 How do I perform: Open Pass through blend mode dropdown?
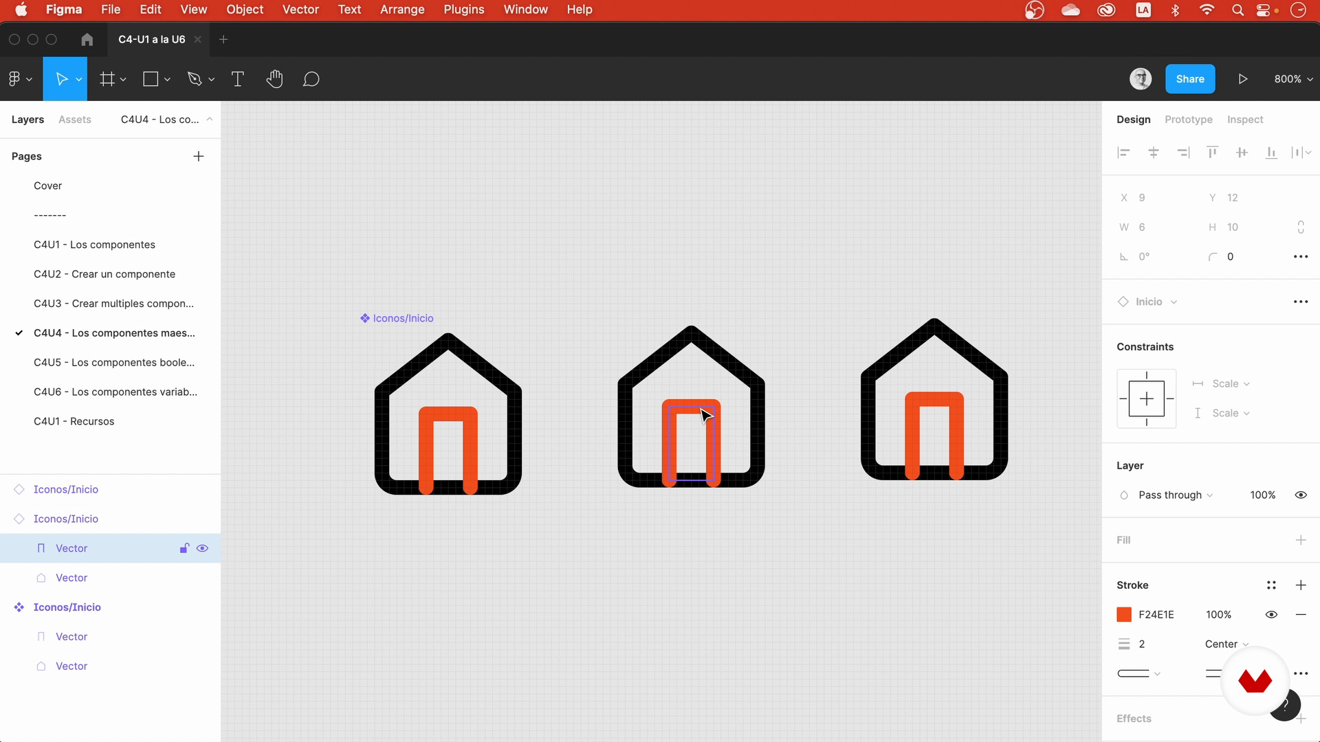coord(1176,495)
